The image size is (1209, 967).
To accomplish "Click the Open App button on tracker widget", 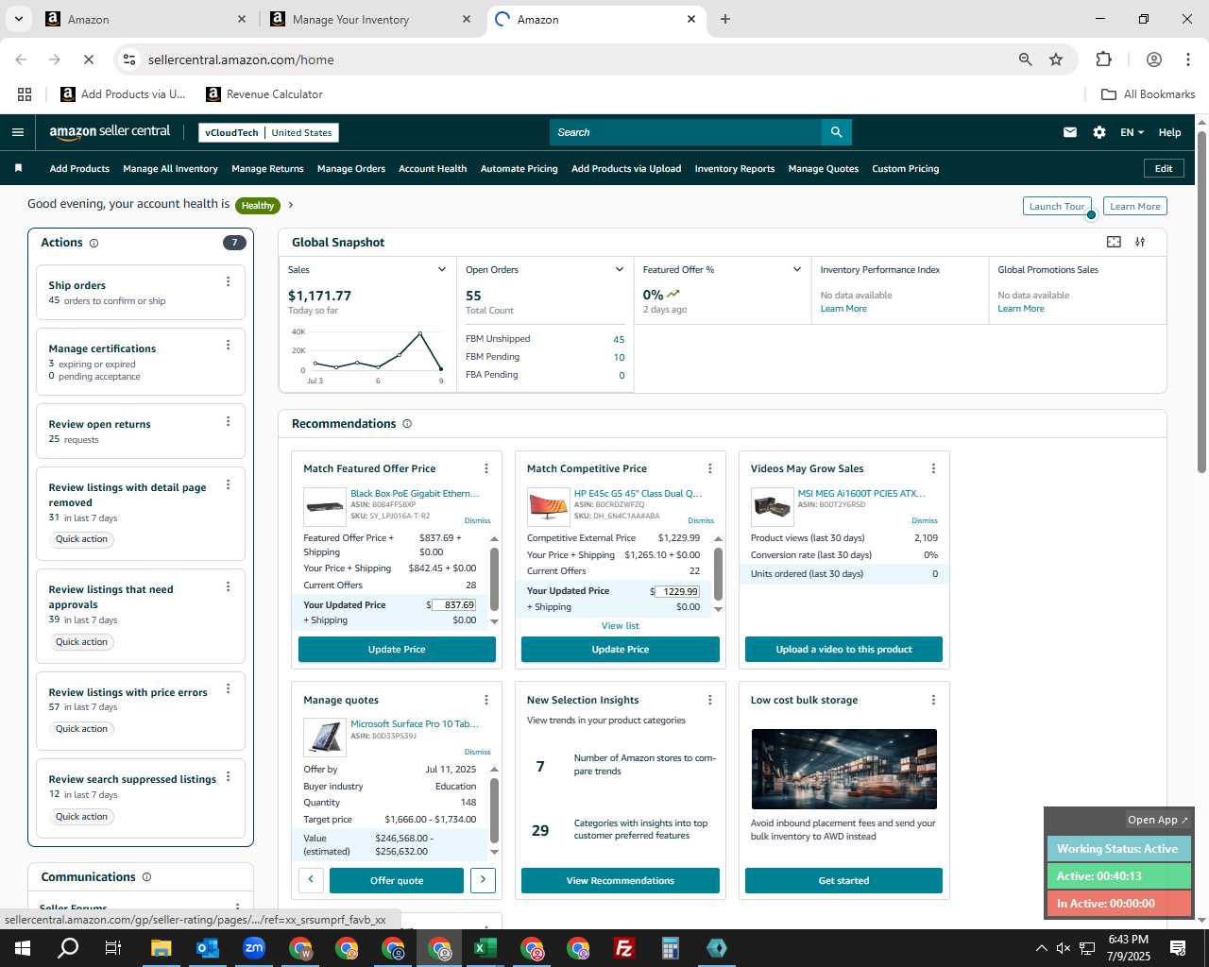I will click(x=1158, y=820).
